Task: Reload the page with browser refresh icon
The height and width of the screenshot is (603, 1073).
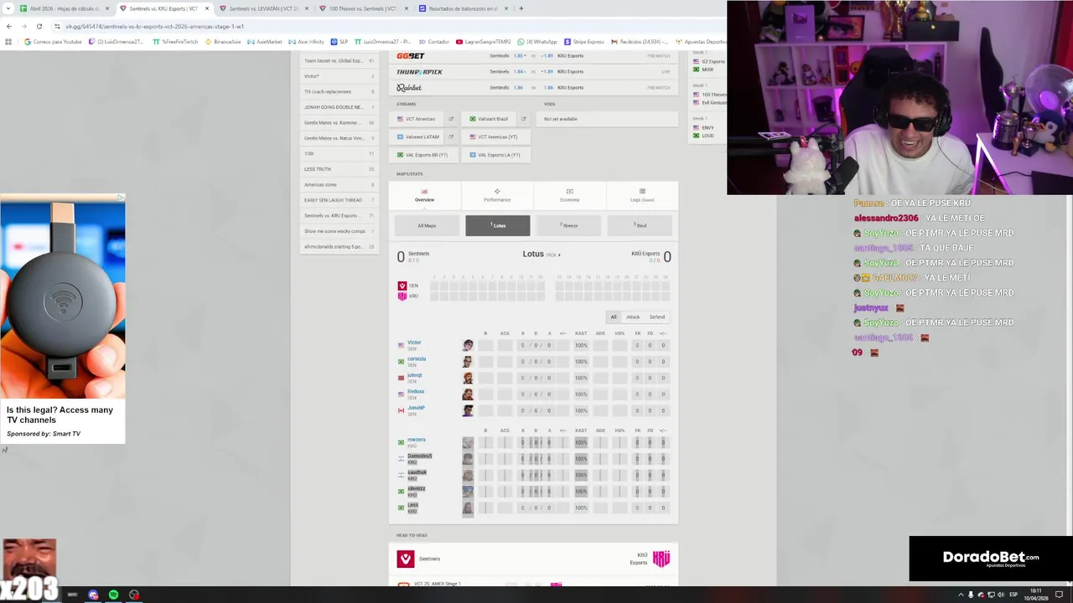Action: pyautogui.click(x=39, y=26)
